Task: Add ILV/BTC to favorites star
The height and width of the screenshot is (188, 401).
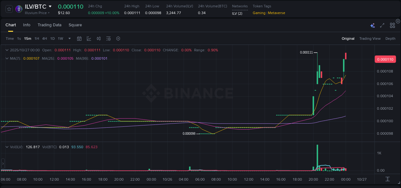Action: click(9, 9)
